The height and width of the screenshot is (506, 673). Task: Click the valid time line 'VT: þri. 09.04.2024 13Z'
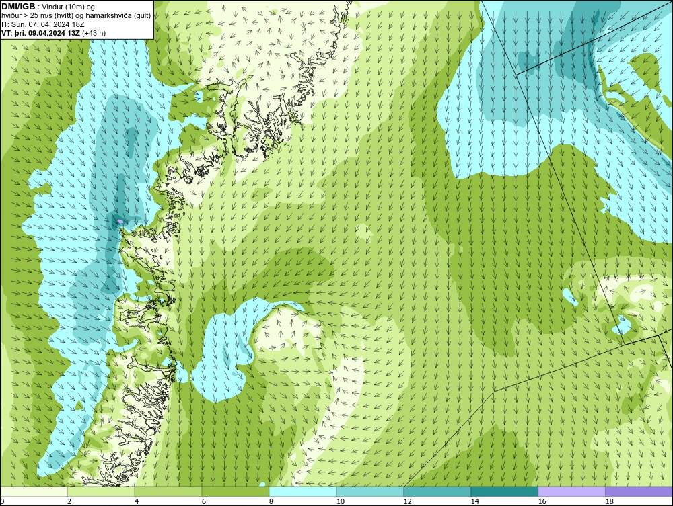pos(41,32)
